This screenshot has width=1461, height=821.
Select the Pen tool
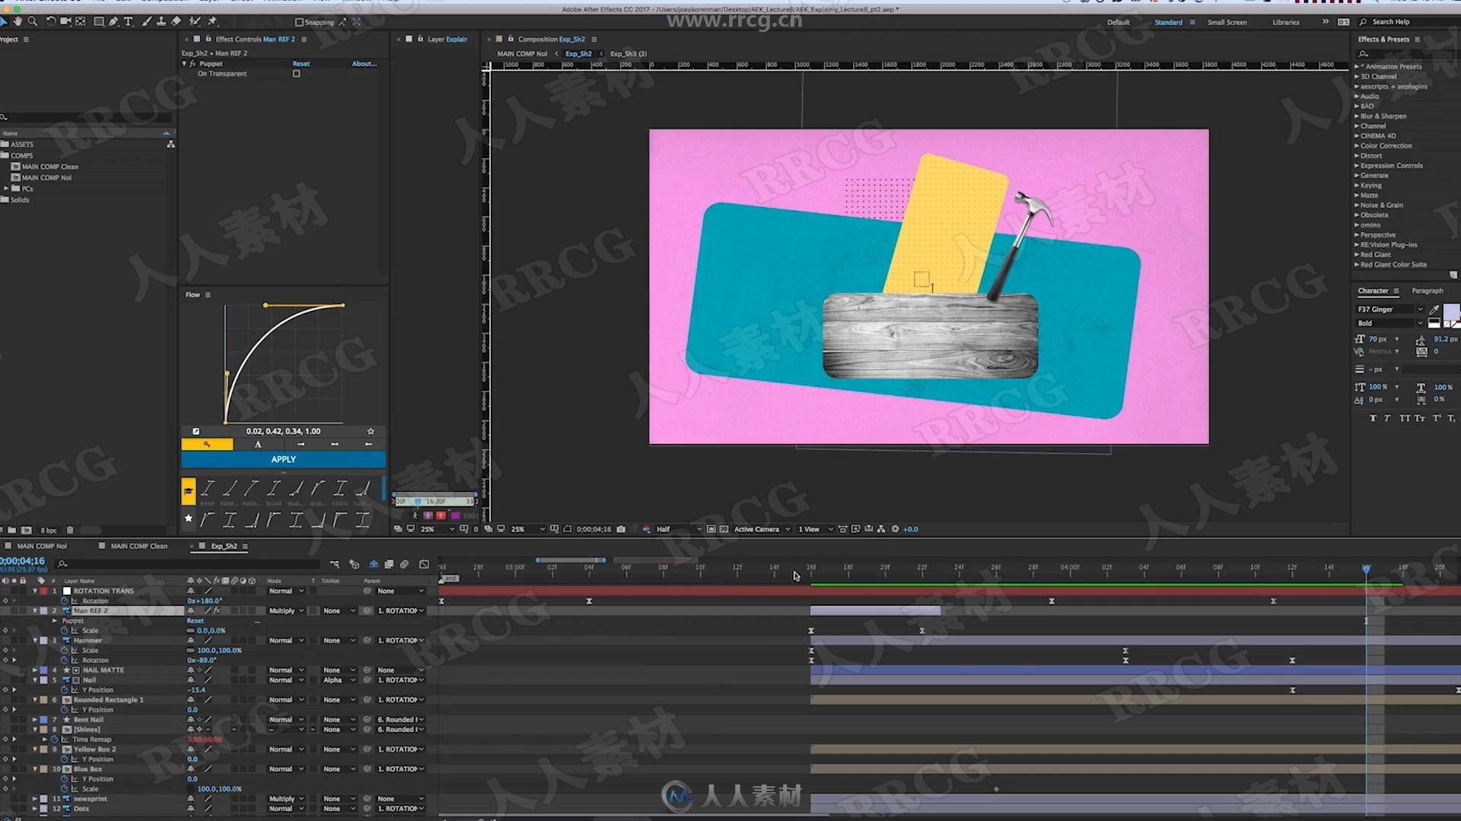pos(113,21)
